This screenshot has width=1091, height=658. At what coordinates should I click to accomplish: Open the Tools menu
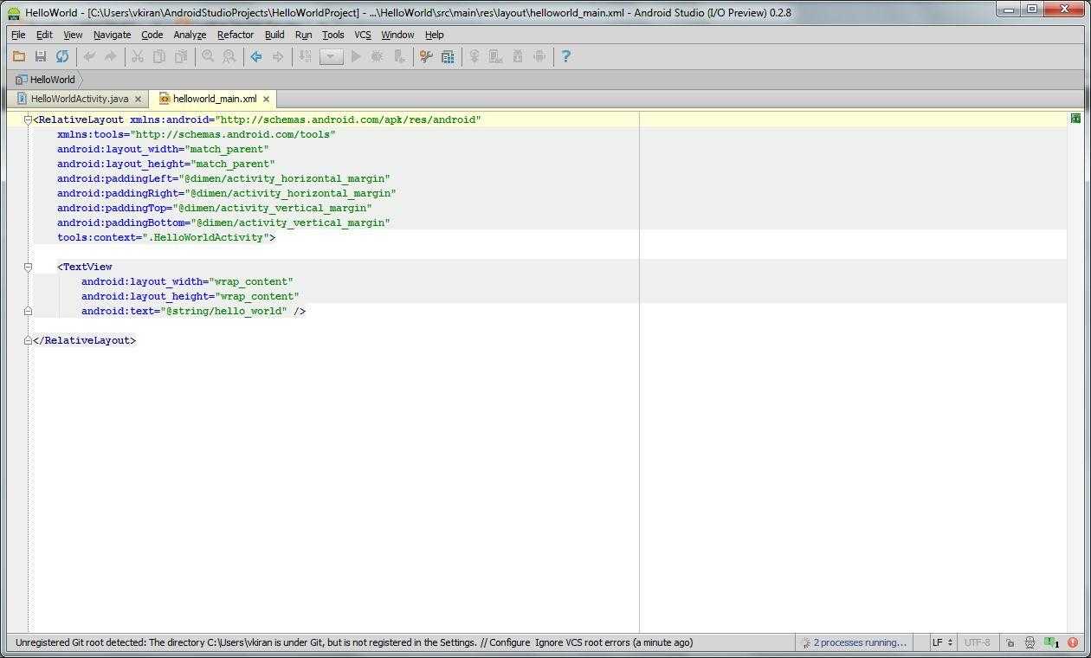pos(333,35)
